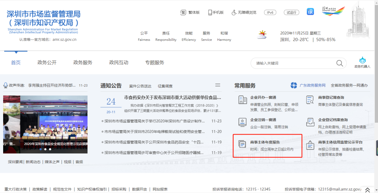The width and height of the screenshot is (378, 194).
Task: Open 知识产权维权指引 footer link
Action: pos(92,189)
